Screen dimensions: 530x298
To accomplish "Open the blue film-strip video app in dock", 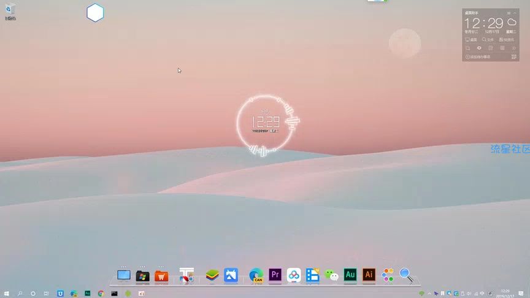I will coord(313,275).
